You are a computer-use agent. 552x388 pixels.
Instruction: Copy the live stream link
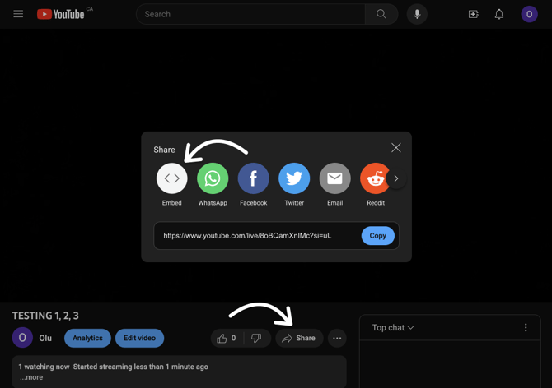pos(377,236)
